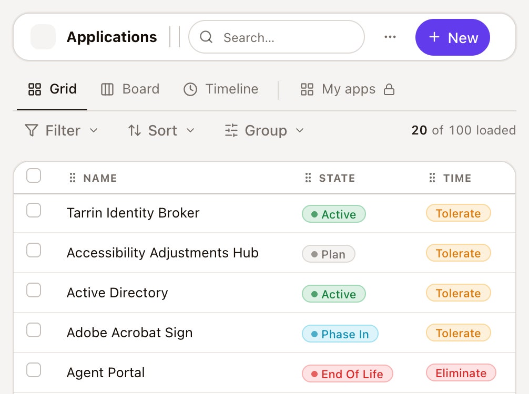Viewport: 529px width, 394px height.
Task: Expand the Group dropdown chevron
Action: point(300,130)
